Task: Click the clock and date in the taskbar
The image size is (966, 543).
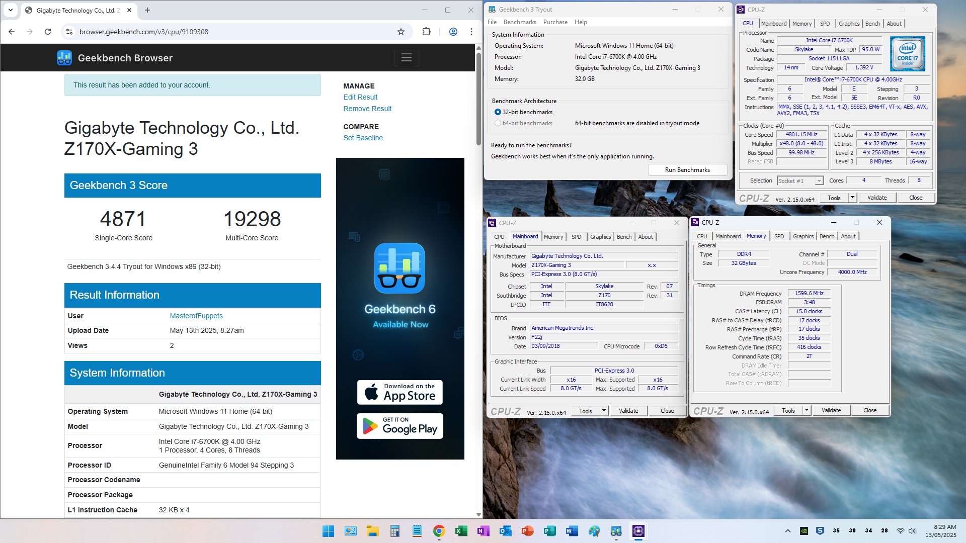Action: pos(940,531)
